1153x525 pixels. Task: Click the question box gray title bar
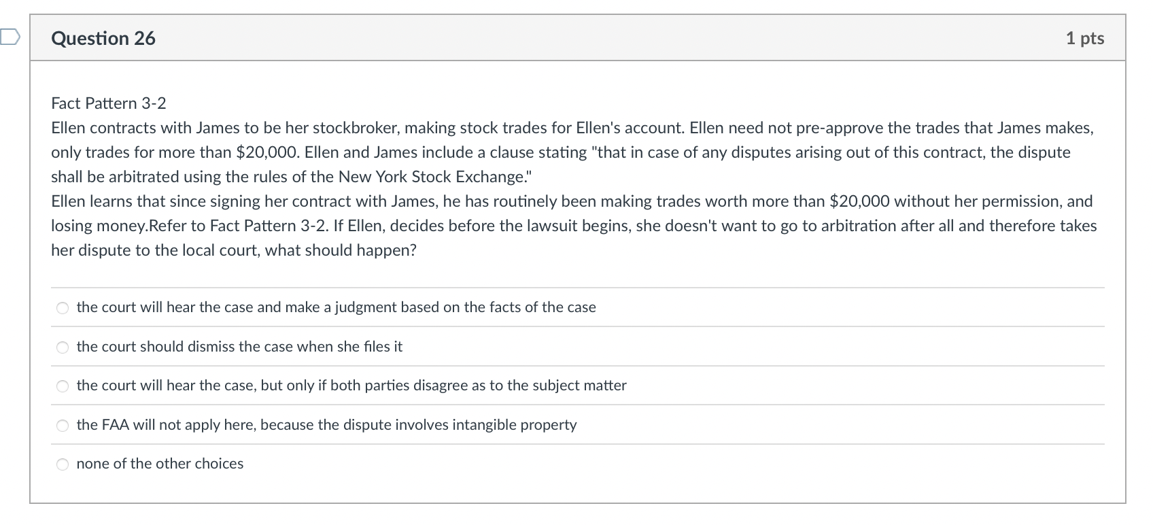click(x=544, y=39)
